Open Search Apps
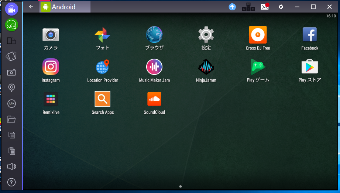Screen dimensions: 340x193 (x=103, y=99)
